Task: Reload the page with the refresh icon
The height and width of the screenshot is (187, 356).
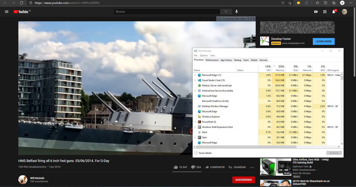Action: tap(21, 3)
